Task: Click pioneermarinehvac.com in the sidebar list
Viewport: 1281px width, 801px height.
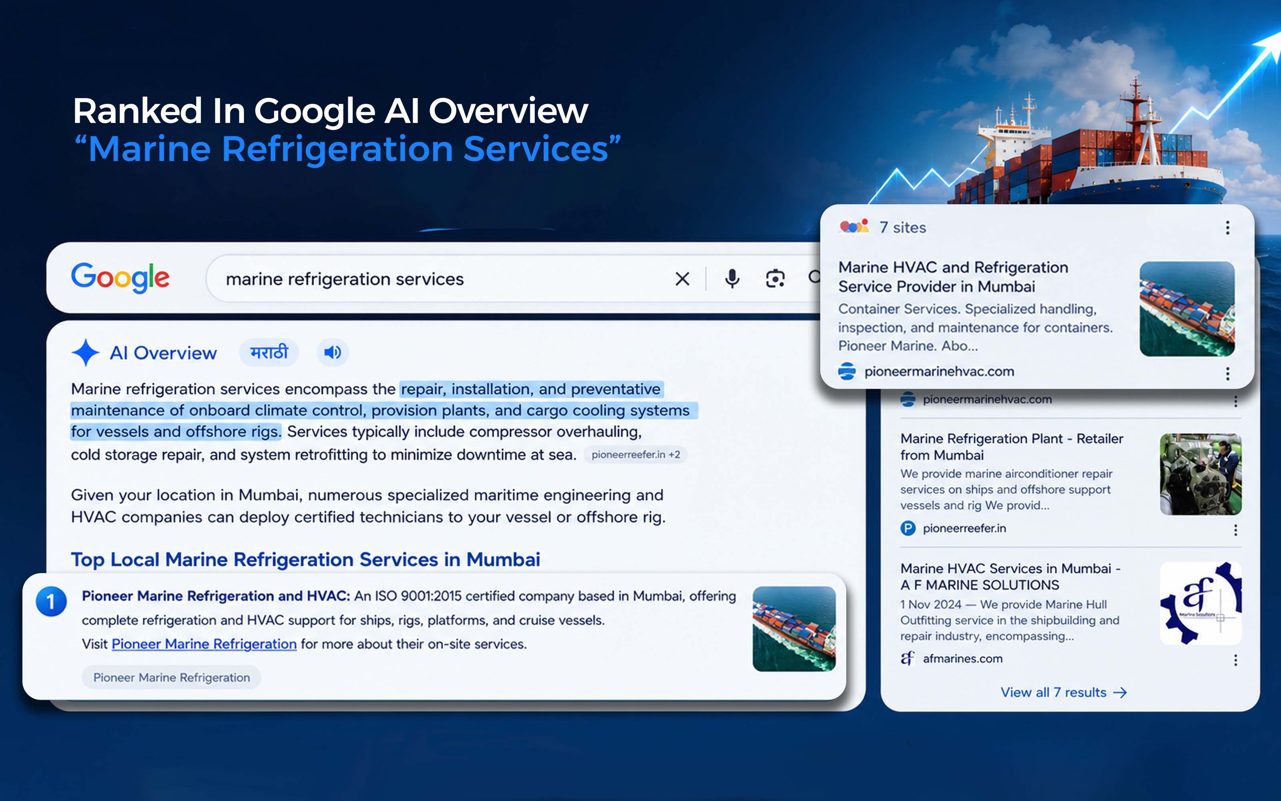Action: 987,399
